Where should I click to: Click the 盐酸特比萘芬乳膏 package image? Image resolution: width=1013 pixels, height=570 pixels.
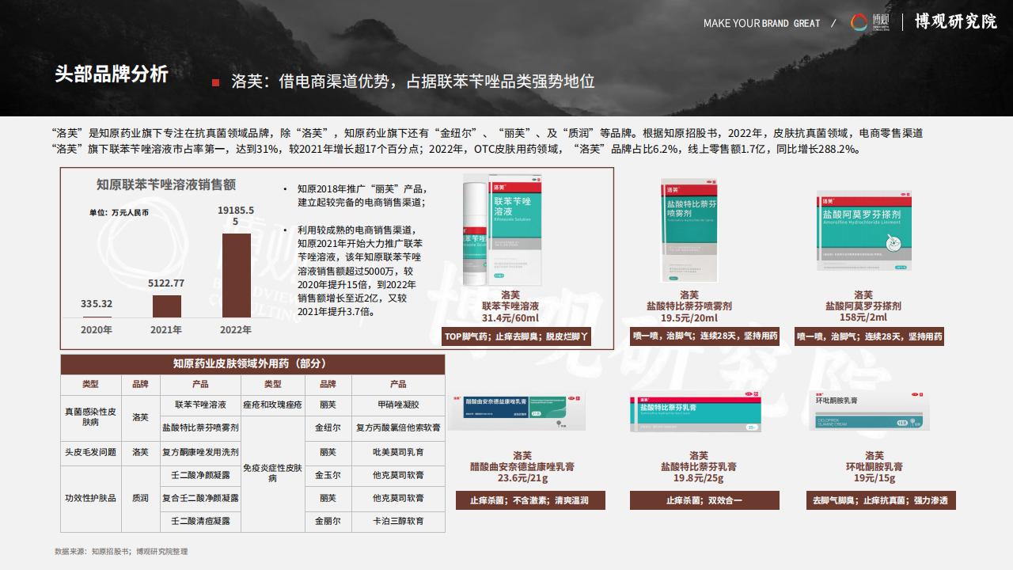tap(696, 412)
